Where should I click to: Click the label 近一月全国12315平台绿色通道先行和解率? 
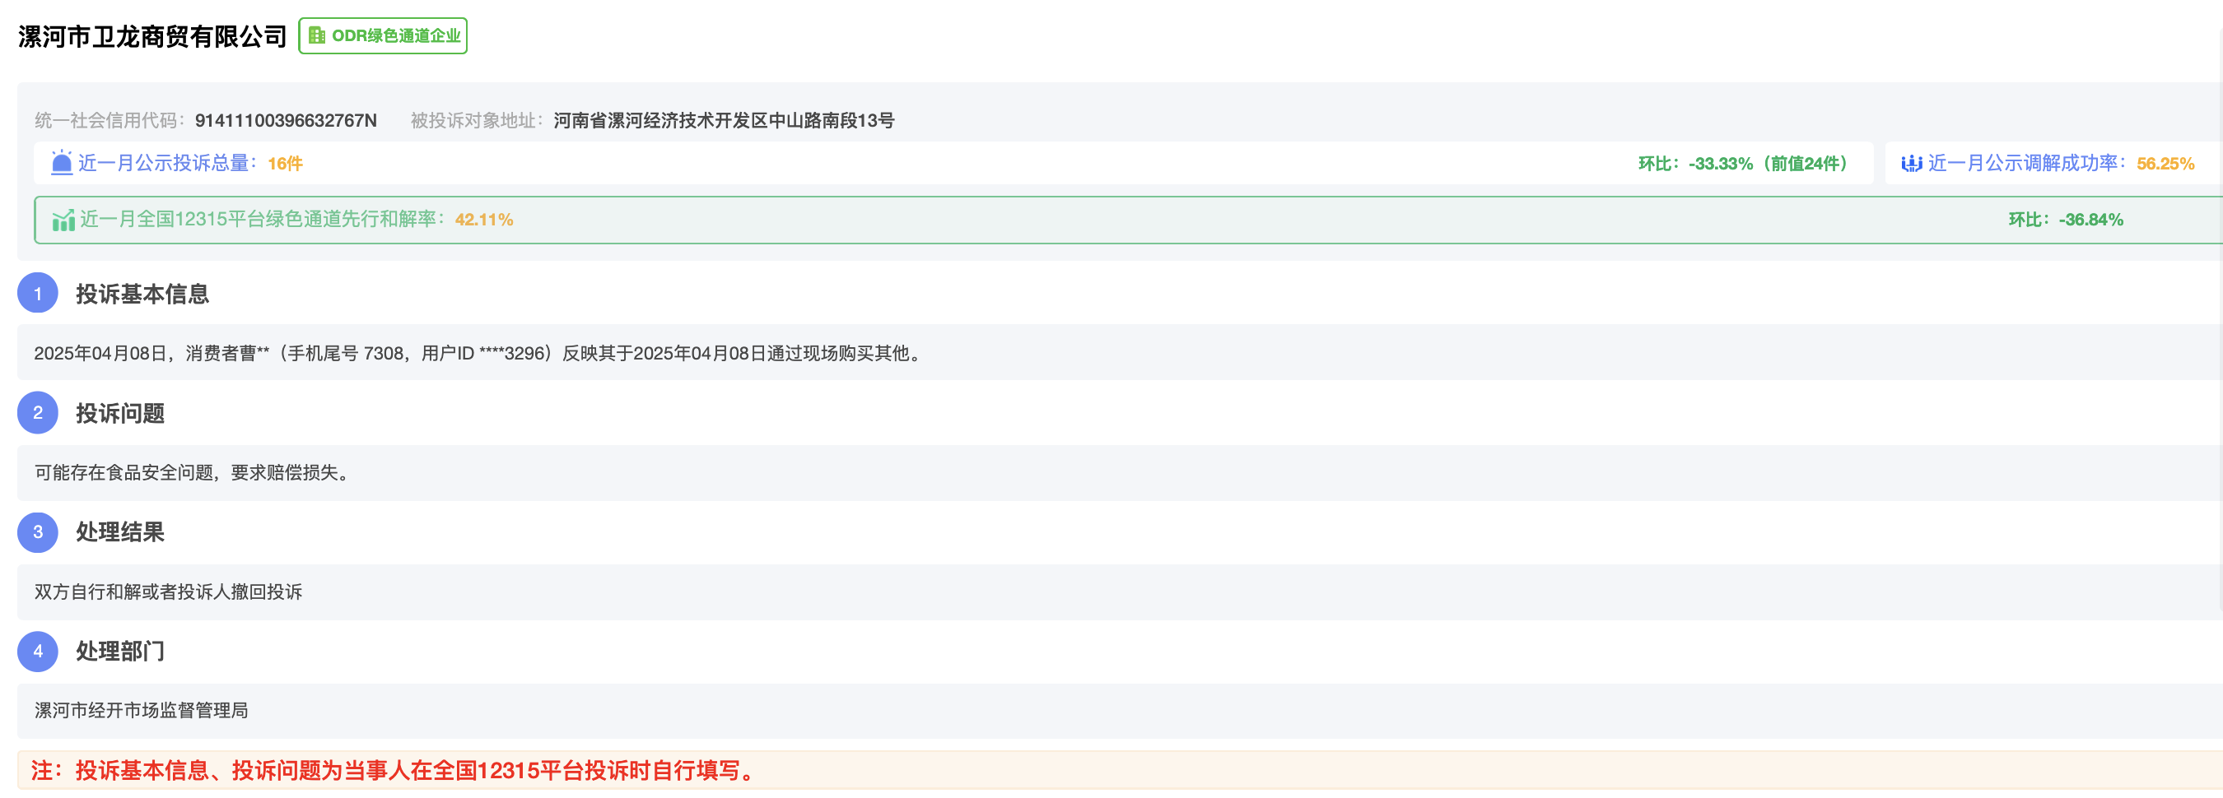263,220
